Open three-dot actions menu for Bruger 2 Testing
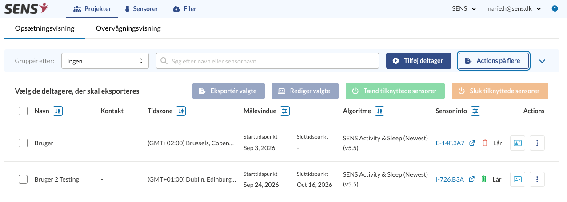Screen dimensions: 567x202 tap(537, 179)
